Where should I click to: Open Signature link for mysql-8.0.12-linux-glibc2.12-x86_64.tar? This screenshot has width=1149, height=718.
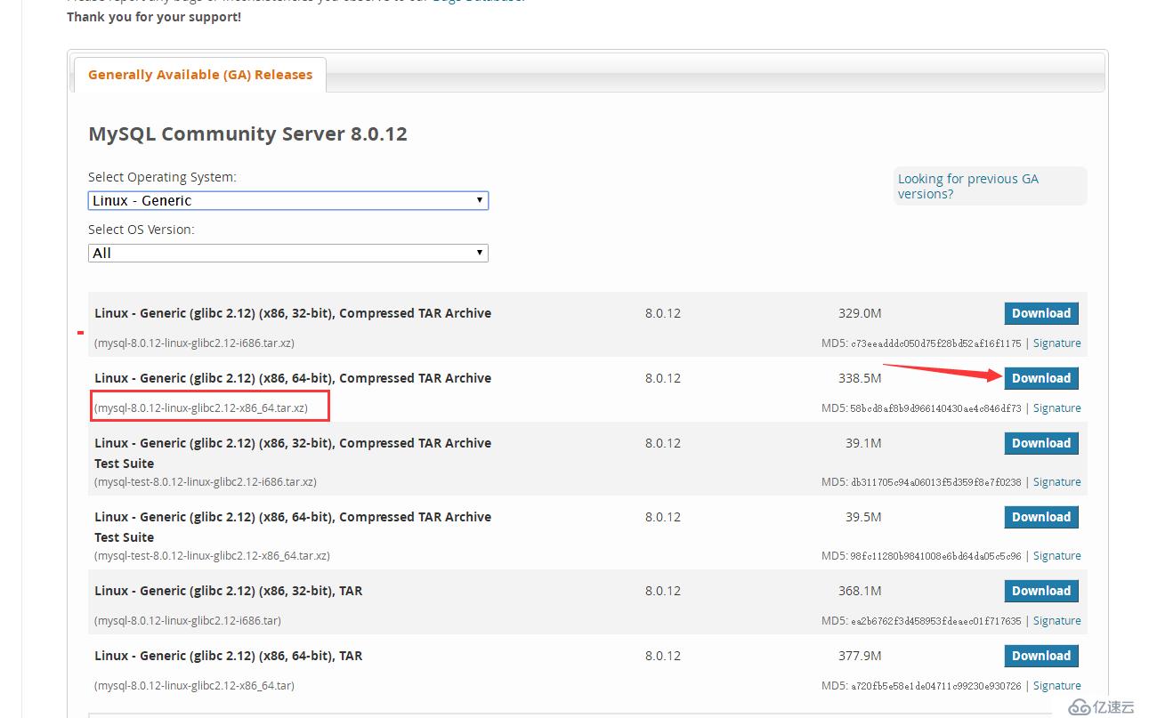[1056, 685]
